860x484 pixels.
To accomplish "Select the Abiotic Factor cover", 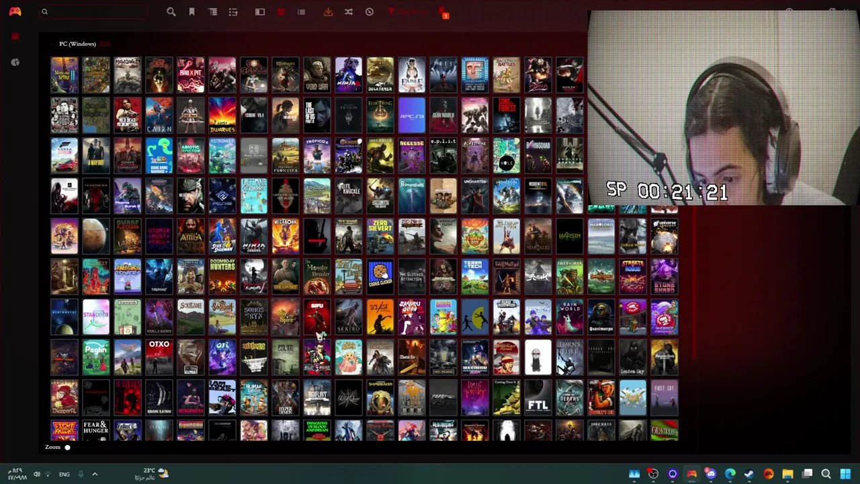I will click(x=191, y=155).
